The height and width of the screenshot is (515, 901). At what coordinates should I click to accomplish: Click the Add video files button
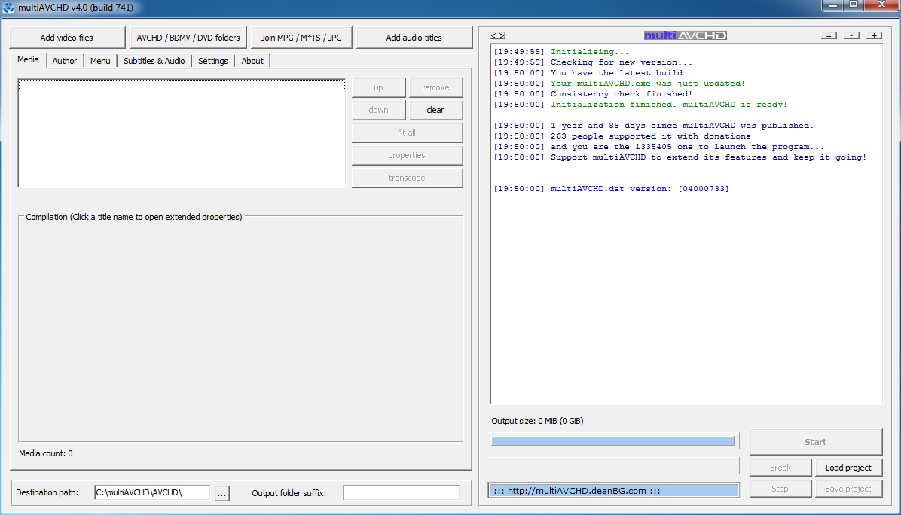(66, 38)
